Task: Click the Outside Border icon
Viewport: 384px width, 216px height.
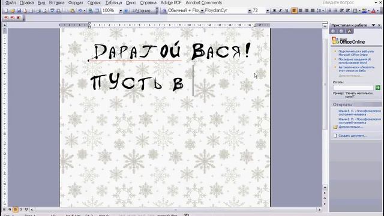Action: [355, 11]
